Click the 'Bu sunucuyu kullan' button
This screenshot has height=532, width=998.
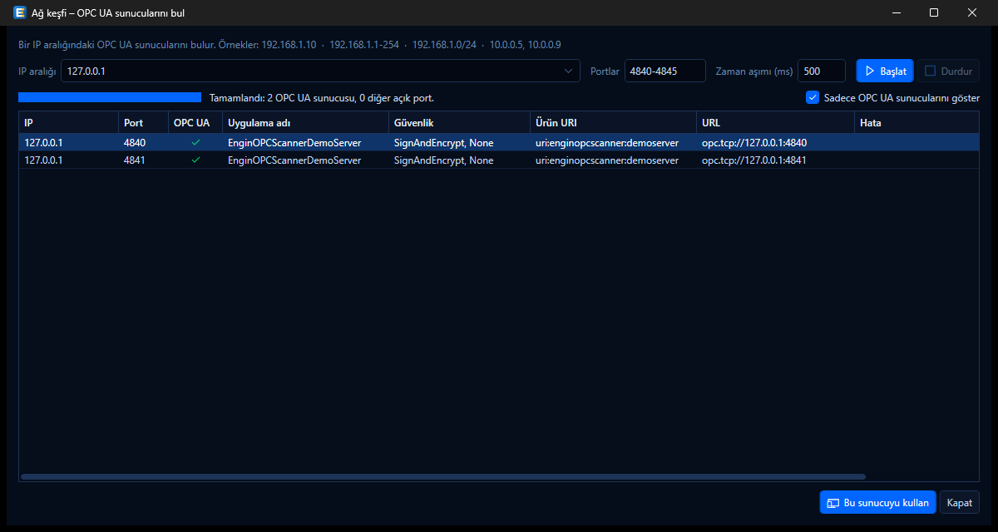878,503
